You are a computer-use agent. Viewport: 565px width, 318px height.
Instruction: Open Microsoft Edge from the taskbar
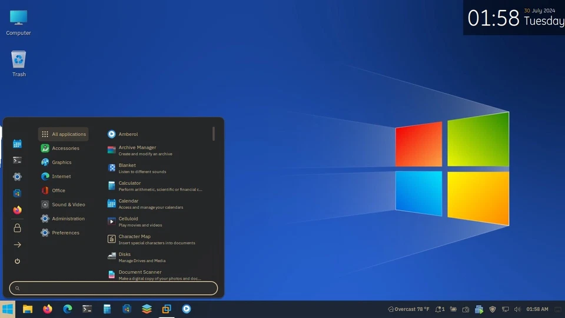click(x=67, y=309)
